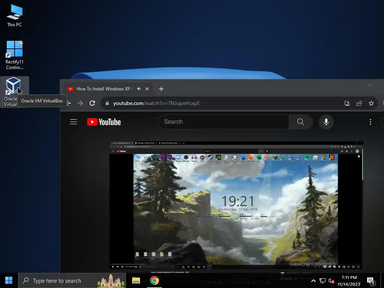Expand the Chrome tab search chevron
This screenshot has height=288, width=384.
370,85
